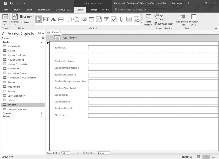Open the Arrange ribbon tab
The image size is (219, 159).
coord(92,9)
